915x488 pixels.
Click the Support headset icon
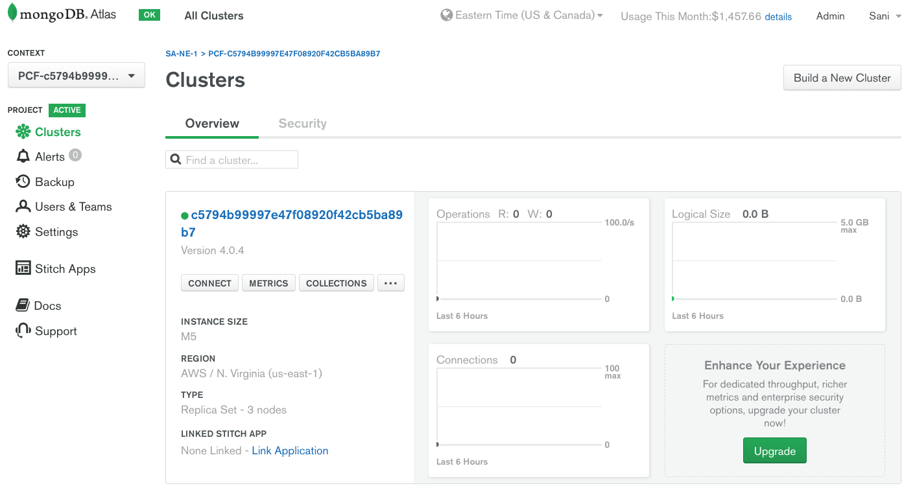[x=23, y=331]
